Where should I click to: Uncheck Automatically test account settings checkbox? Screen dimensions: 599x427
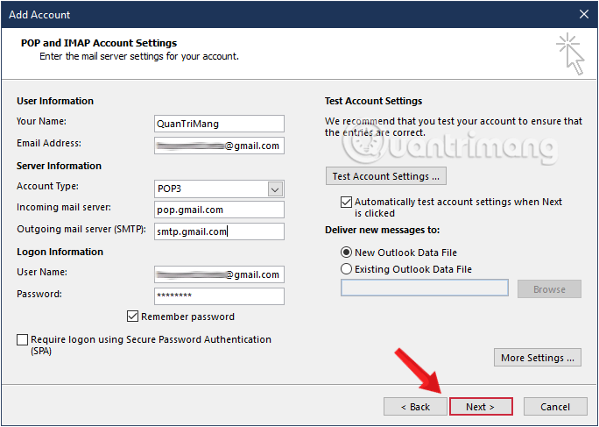(346, 202)
